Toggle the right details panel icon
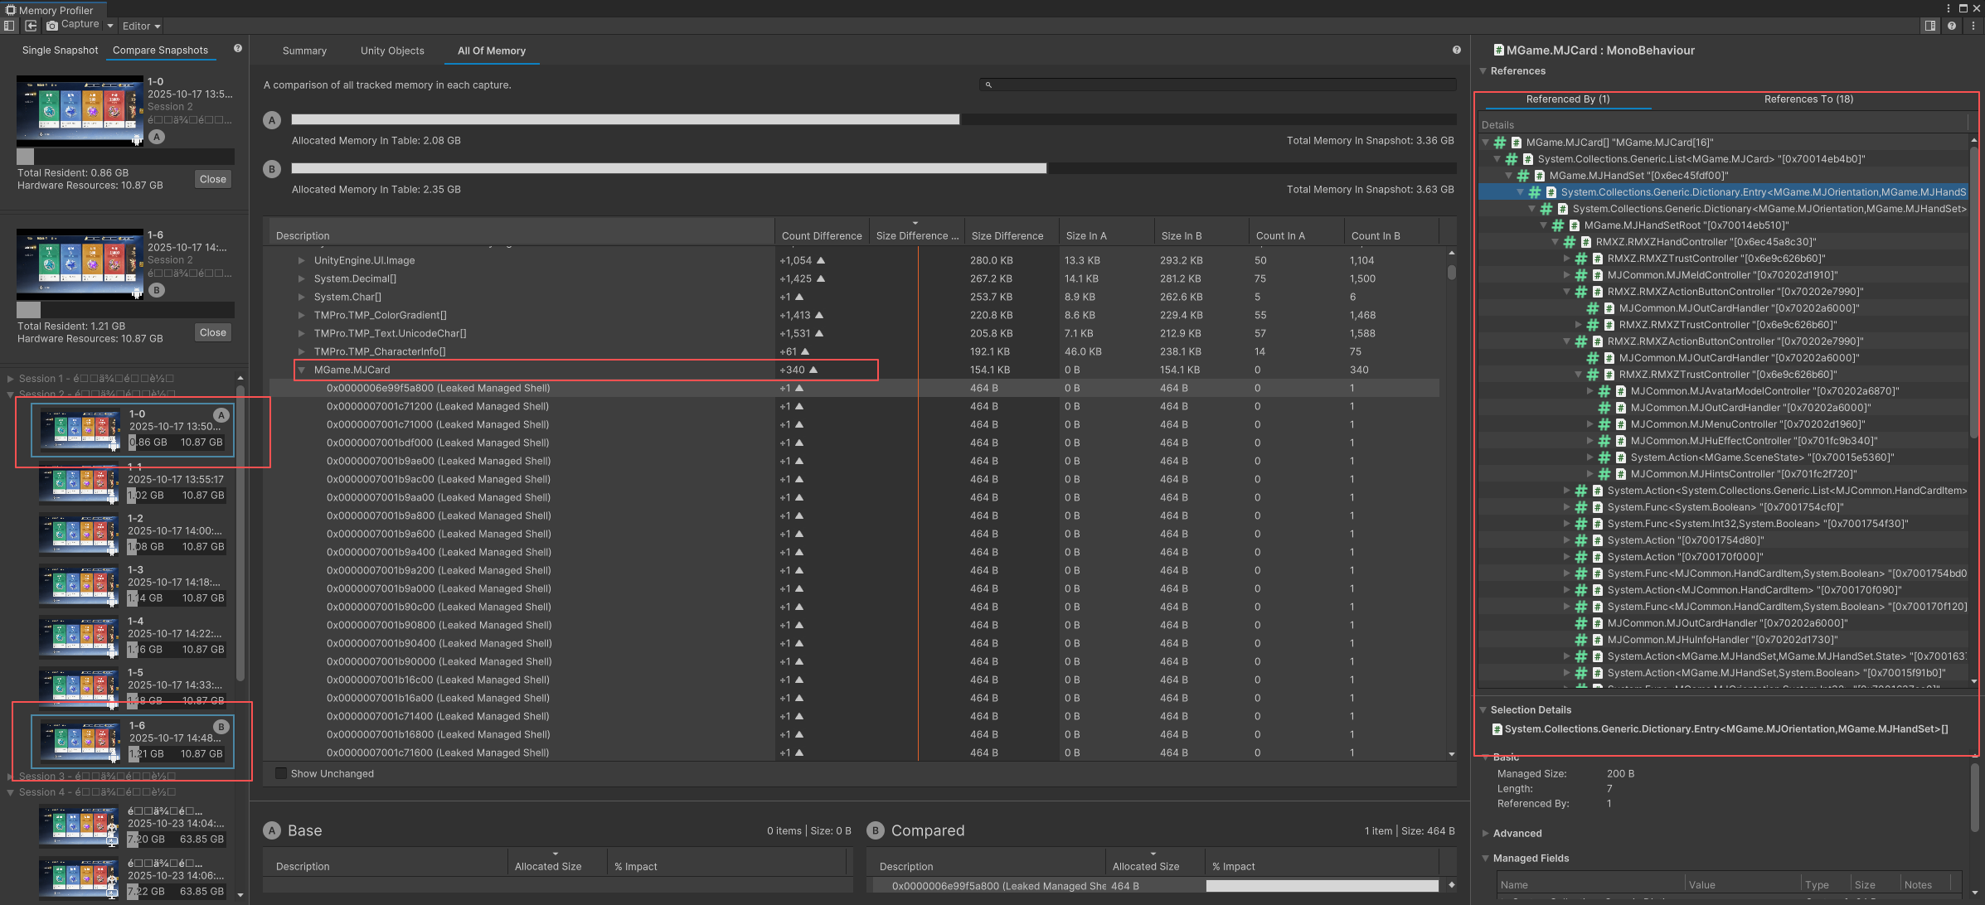Screen dimensions: 1985x905 [x=1930, y=26]
